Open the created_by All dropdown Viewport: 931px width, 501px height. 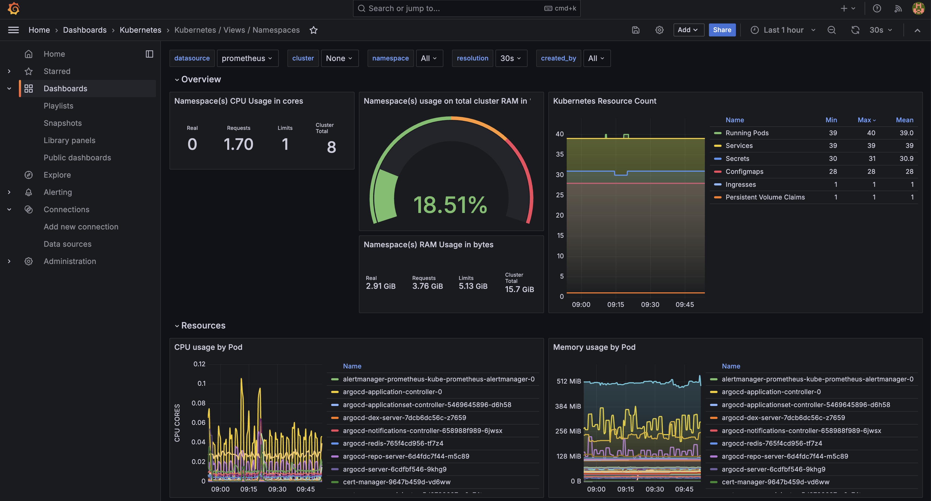(597, 58)
